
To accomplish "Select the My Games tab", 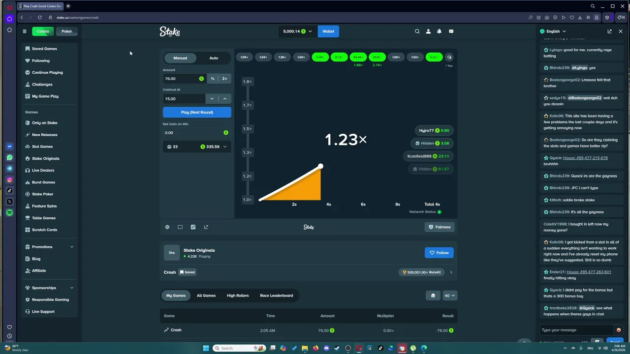I will click(x=176, y=295).
